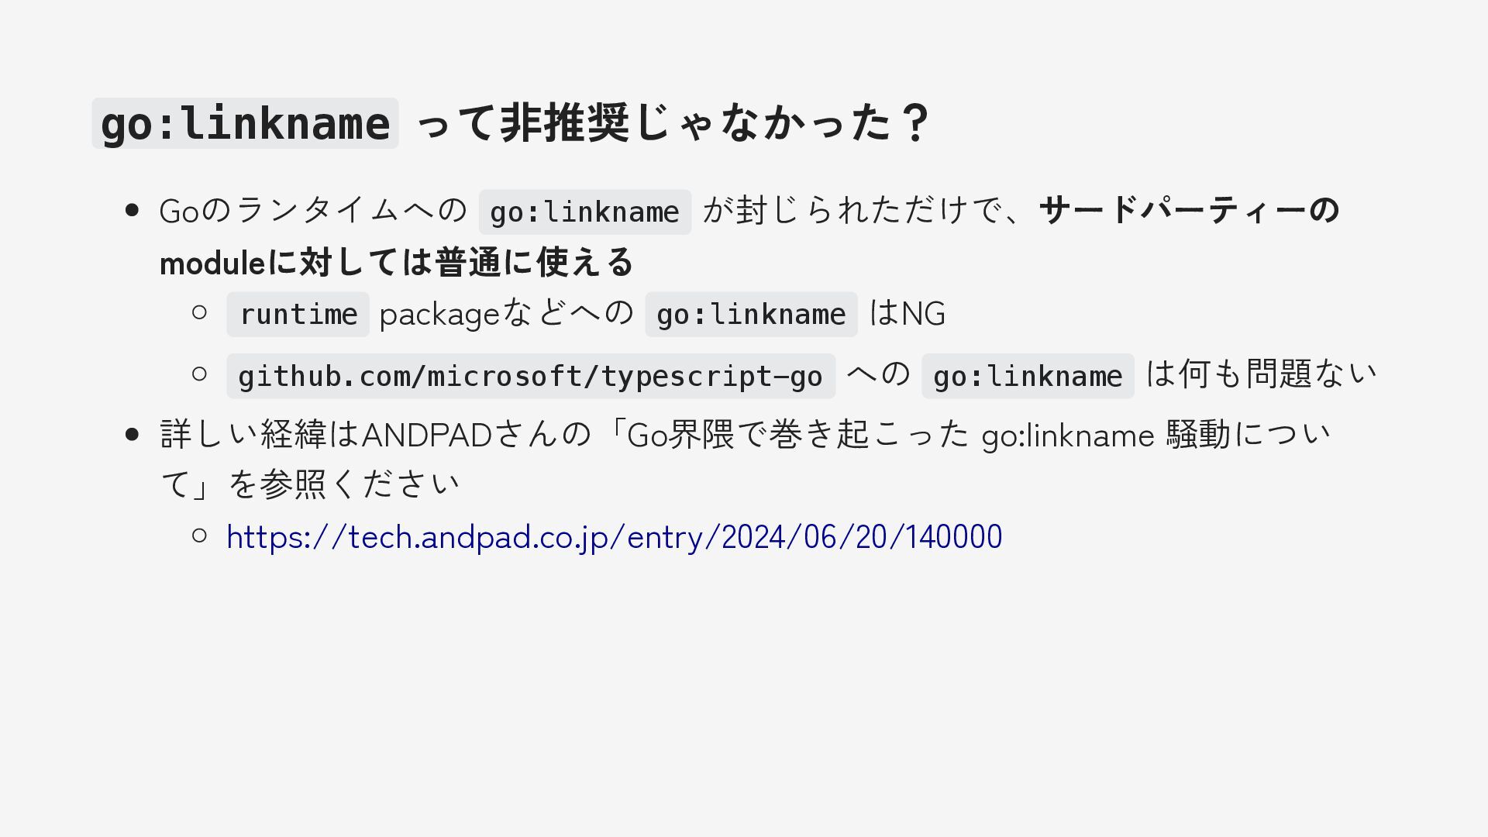This screenshot has width=1488, height=837.
Task: Click the filled bullet before 詳しい経緯
Action: (132, 435)
